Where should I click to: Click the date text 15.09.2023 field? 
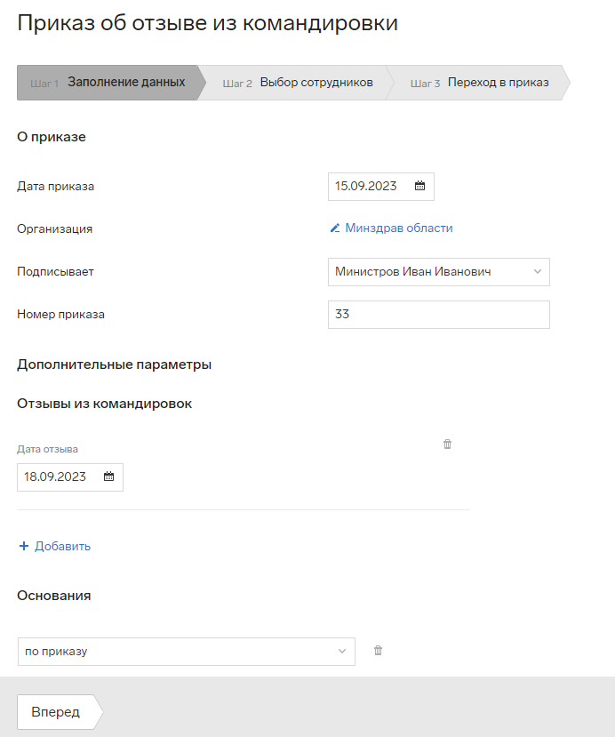(366, 186)
